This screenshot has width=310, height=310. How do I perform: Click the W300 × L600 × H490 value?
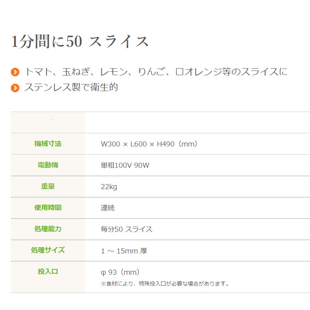point(149,144)
